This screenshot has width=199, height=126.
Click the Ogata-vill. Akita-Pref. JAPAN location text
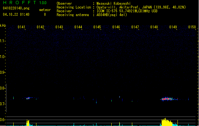point(141,7)
